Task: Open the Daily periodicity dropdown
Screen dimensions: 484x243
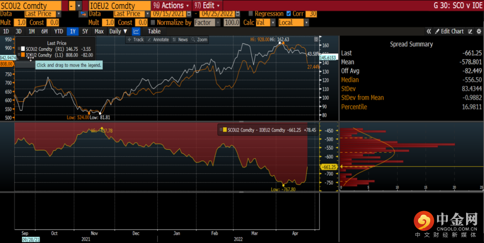Action: [118, 31]
